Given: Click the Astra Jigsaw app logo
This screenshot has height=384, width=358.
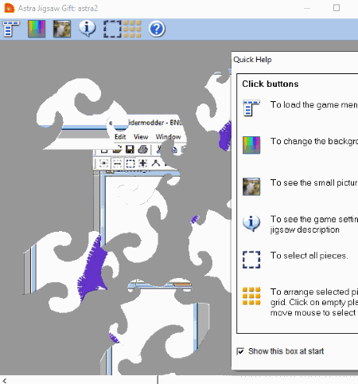Looking at the screenshot, I should coord(10,8).
